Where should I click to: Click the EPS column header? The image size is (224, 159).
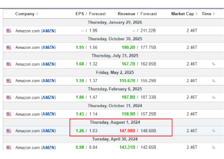tap(80, 14)
